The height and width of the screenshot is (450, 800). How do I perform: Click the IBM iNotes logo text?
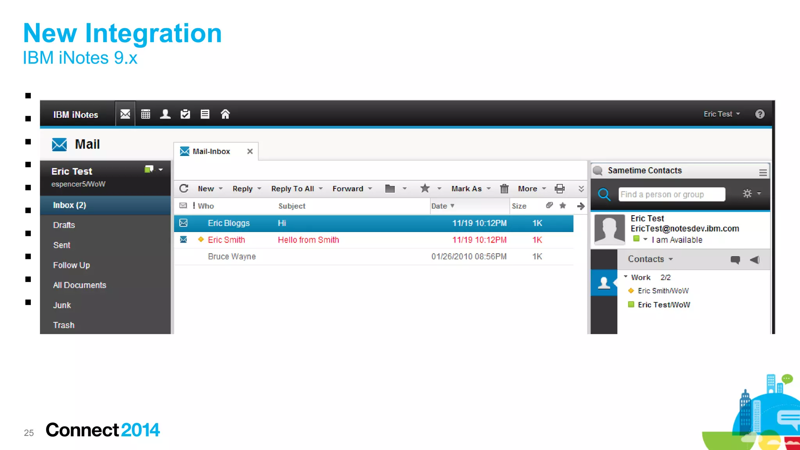click(76, 114)
